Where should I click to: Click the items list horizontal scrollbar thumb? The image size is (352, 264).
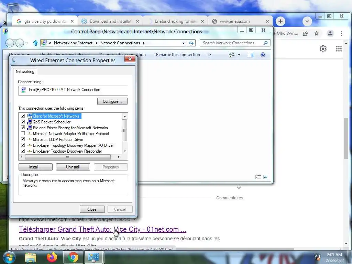[68, 157]
